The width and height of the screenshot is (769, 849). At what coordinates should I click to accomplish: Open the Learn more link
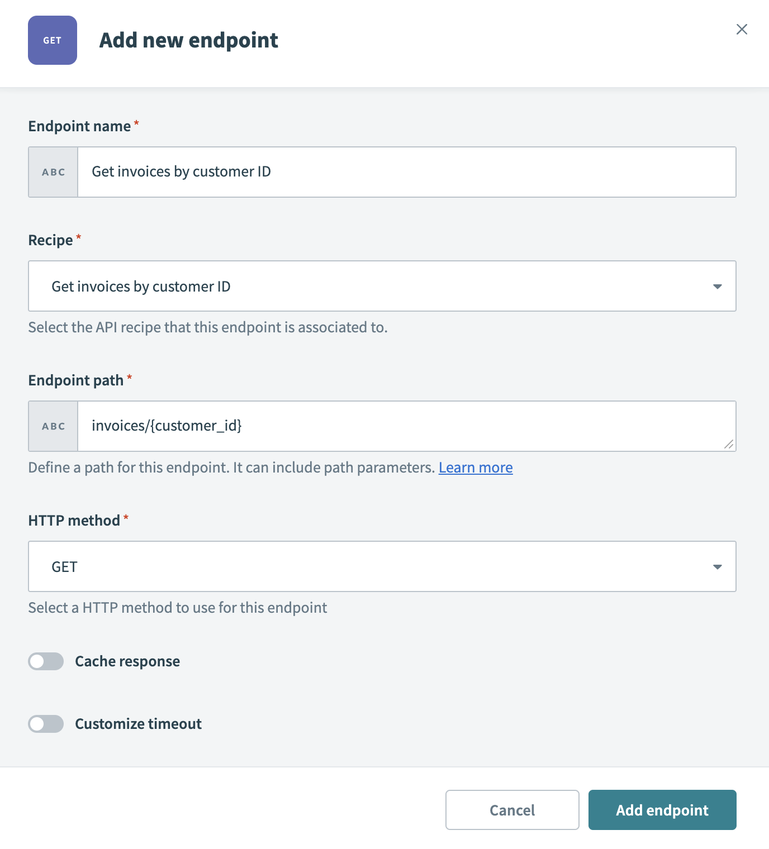[x=475, y=467]
